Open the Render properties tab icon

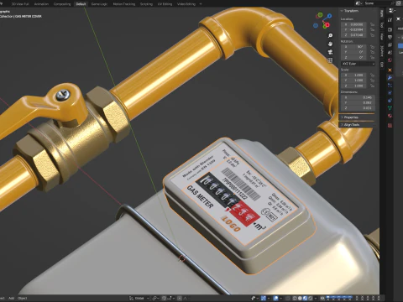click(x=390, y=29)
